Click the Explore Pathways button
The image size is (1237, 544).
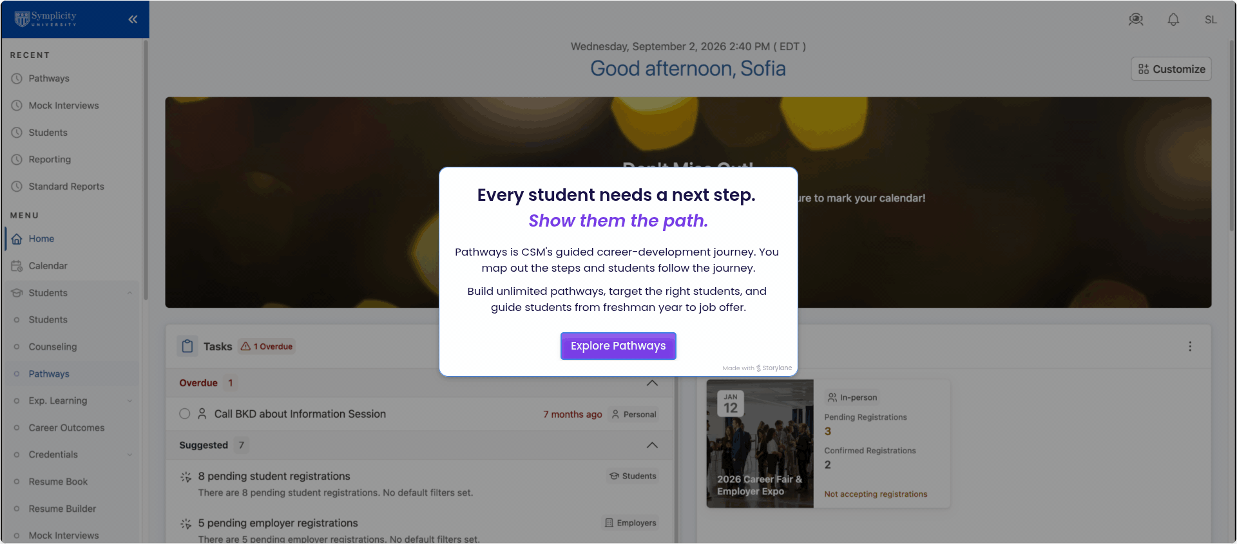point(618,346)
